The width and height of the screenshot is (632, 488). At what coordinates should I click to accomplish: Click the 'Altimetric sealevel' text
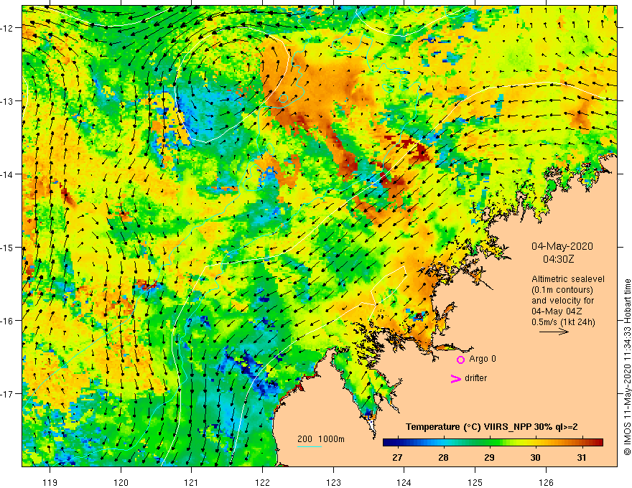568,279
